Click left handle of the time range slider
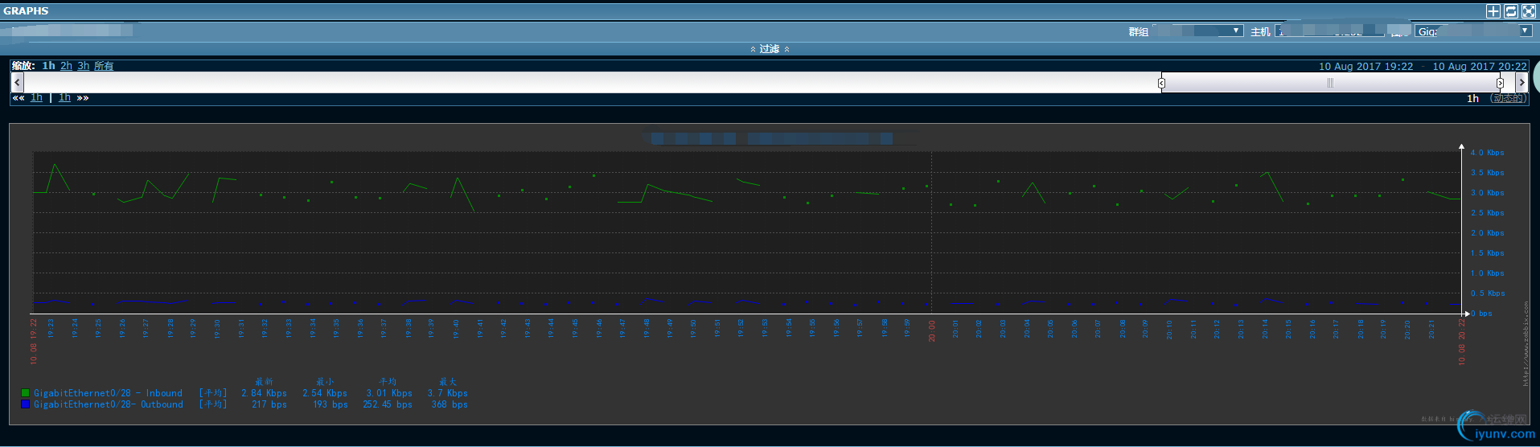 click(x=1161, y=83)
